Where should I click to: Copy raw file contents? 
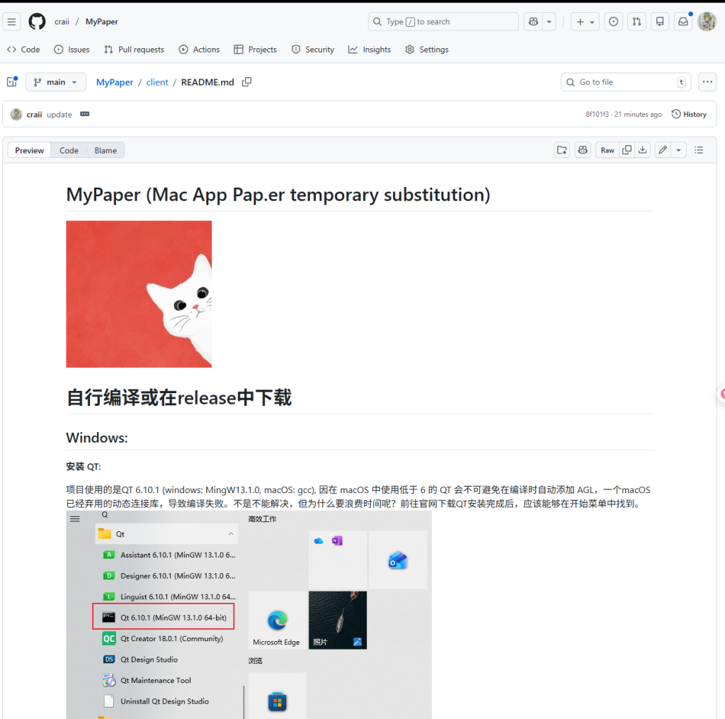pyautogui.click(x=626, y=150)
